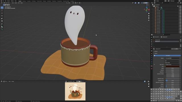Select the Annotate pencil tool
Image resolution: width=182 pixels, height=102 pixels.
2,24
